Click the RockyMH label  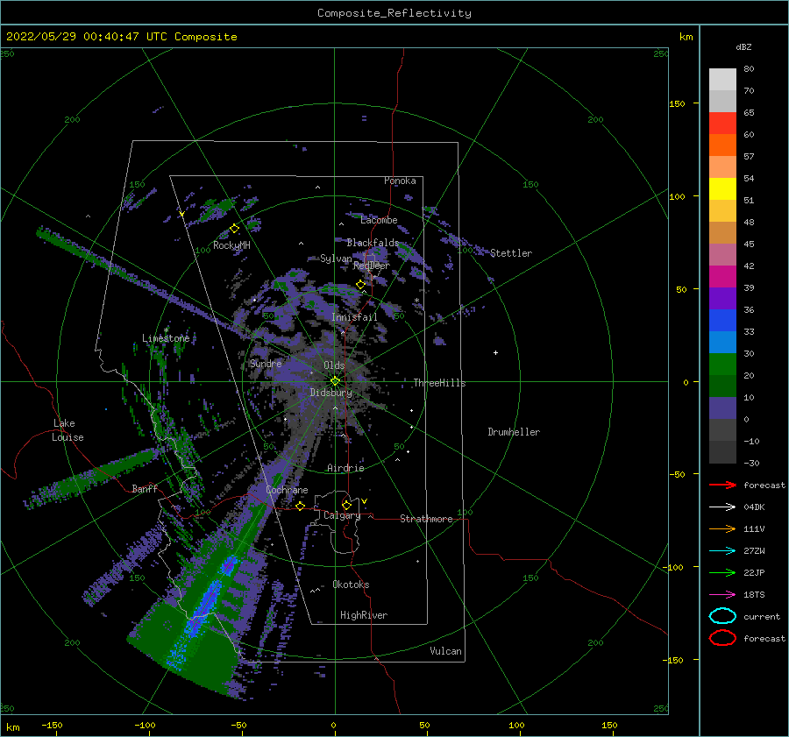coord(231,246)
